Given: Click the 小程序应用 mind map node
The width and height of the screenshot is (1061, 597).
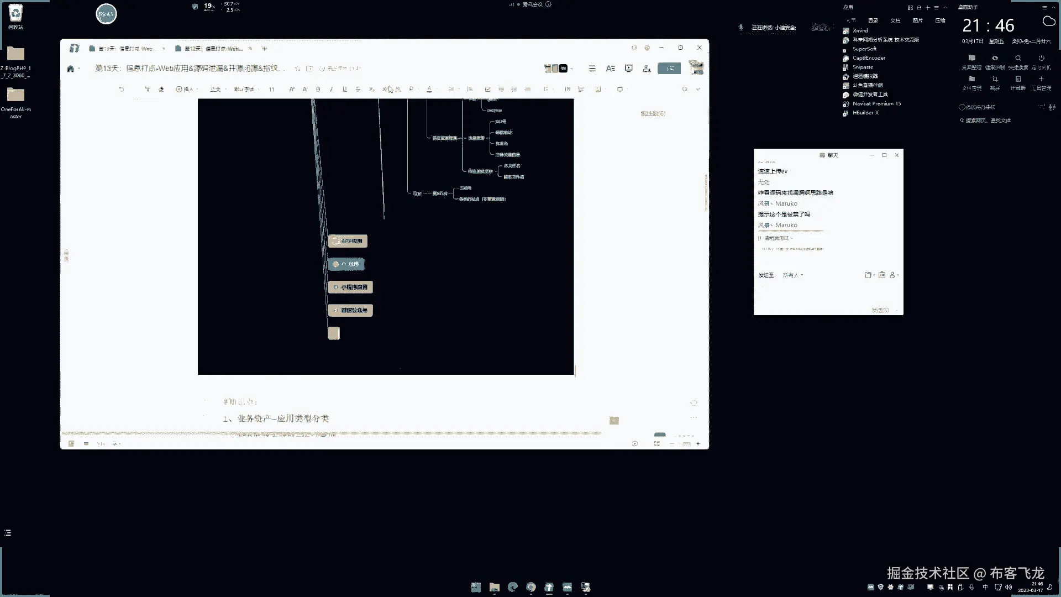Looking at the screenshot, I should (x=351, y=287).
